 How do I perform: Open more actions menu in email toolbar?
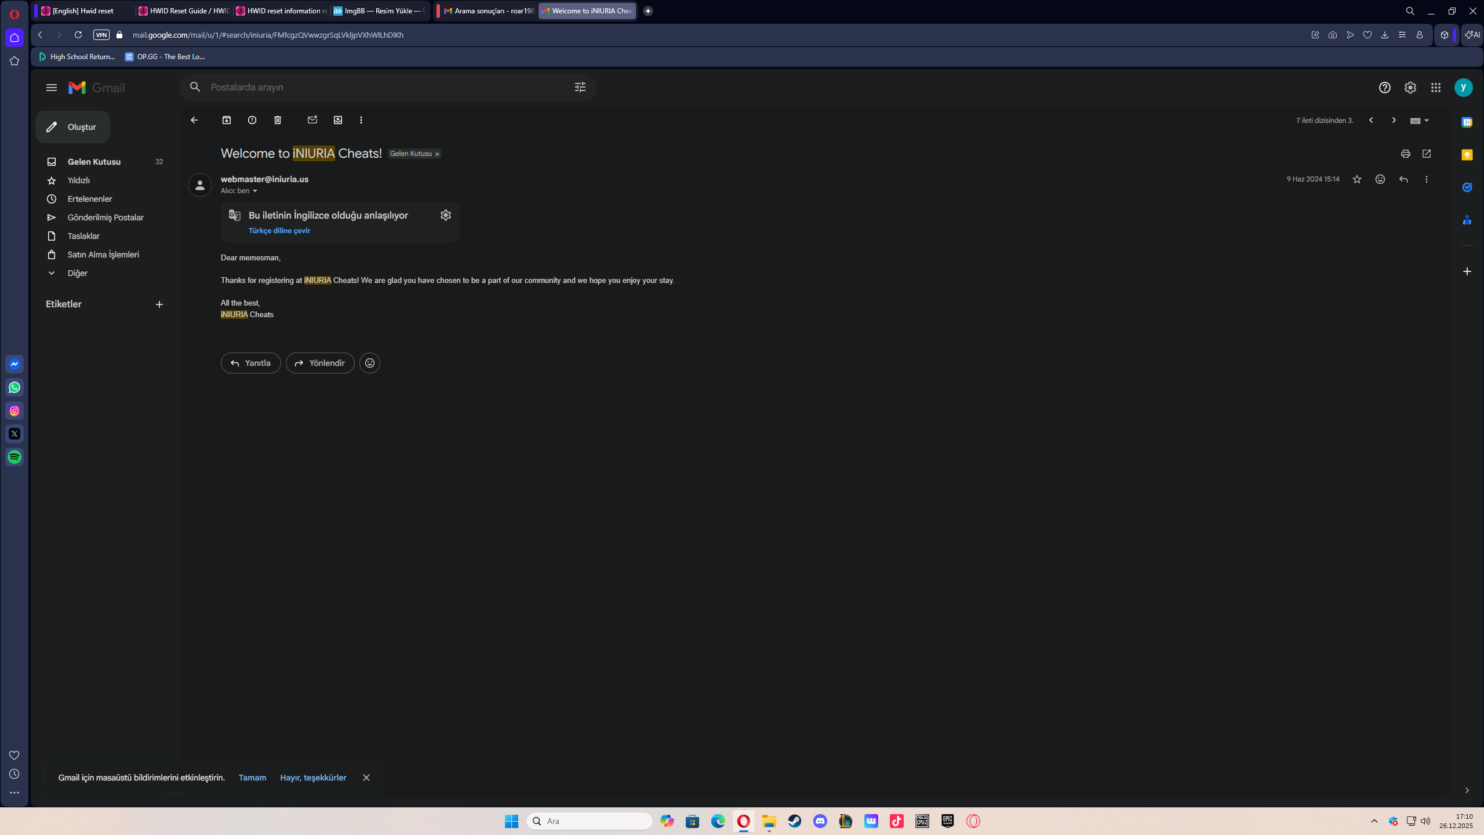click(361, 120)
